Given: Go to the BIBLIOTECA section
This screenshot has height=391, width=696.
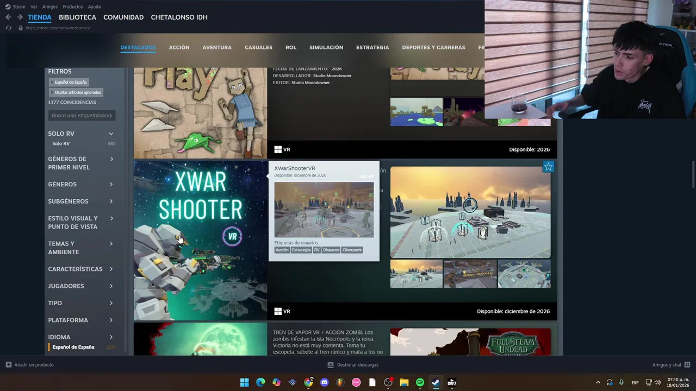Looking at the screenshot, I should (x=77, y=17).
